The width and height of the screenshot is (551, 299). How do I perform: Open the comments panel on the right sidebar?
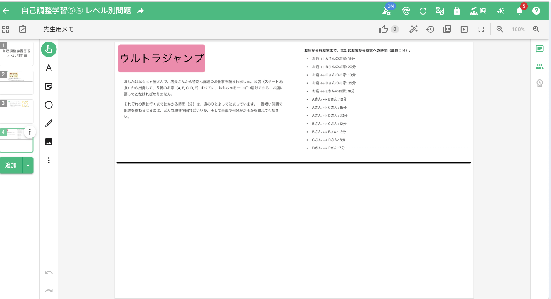pyautogui.click(x=539, y=49)
